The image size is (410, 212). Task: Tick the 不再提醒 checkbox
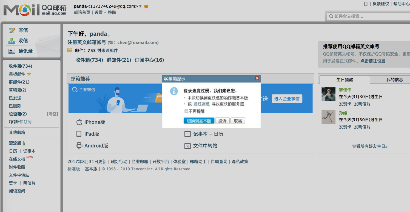(x=186, y=111)
